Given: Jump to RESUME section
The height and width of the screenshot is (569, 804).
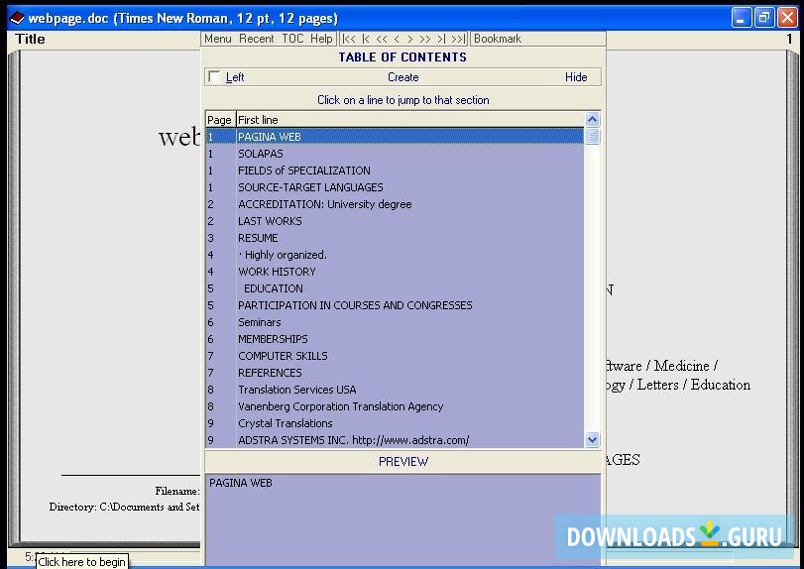Looking at the screenshot, I should tap(395, 238).
